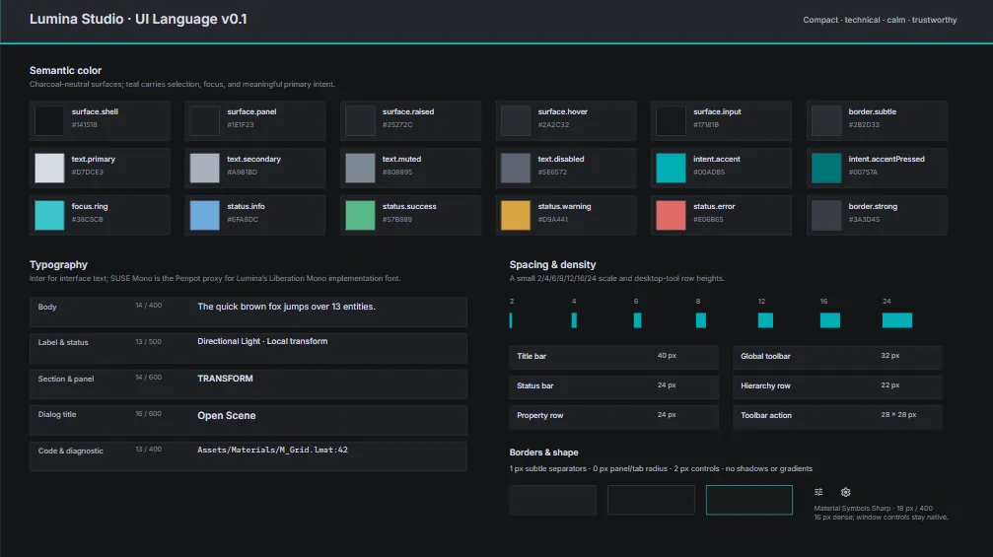Viewport: 993px width, 557px height.
Task: Click the 'Open Scene' dialog title sample
Action: (x=227, y=416)
